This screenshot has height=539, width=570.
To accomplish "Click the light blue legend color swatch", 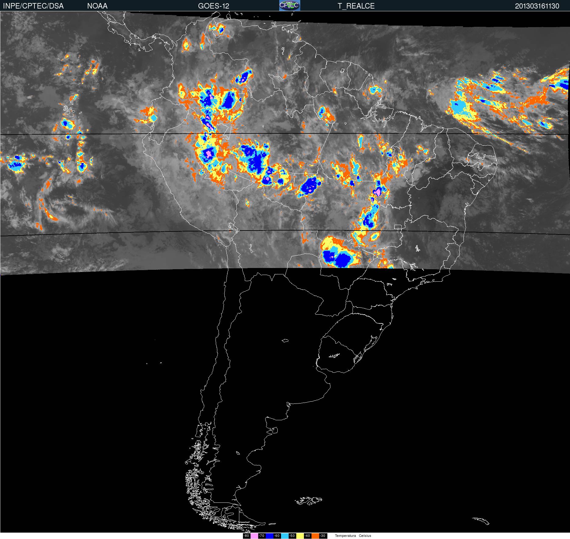I will (285, 536).
